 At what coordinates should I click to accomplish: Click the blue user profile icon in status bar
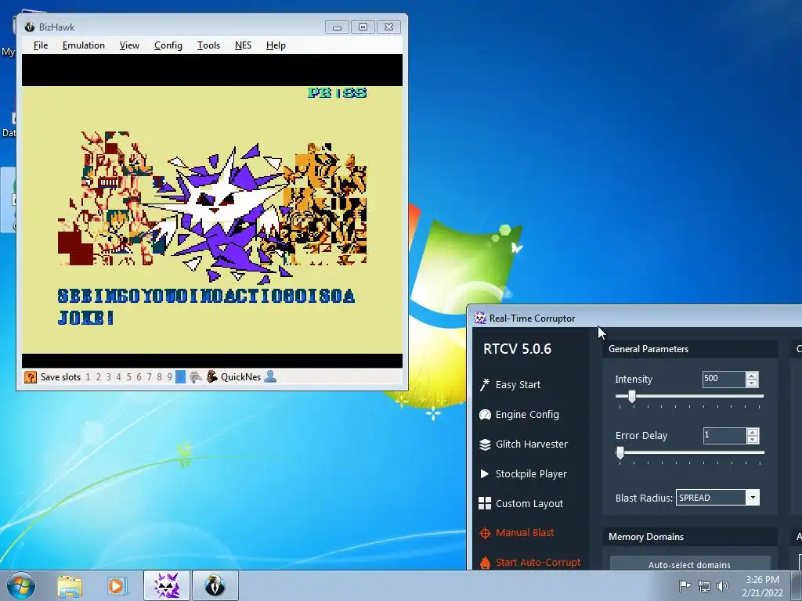click(270, 377)
